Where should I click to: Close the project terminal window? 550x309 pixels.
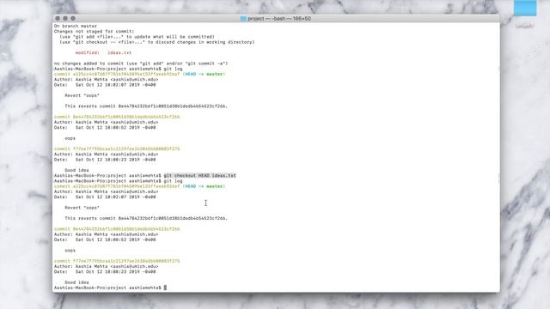[x=58, y=18]
